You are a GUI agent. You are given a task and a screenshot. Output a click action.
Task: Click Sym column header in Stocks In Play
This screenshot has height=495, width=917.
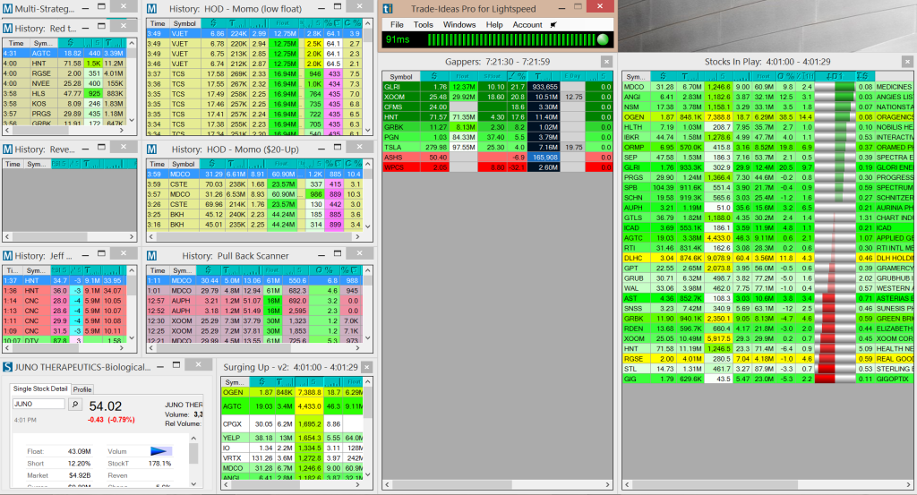[x=635, y=77]
